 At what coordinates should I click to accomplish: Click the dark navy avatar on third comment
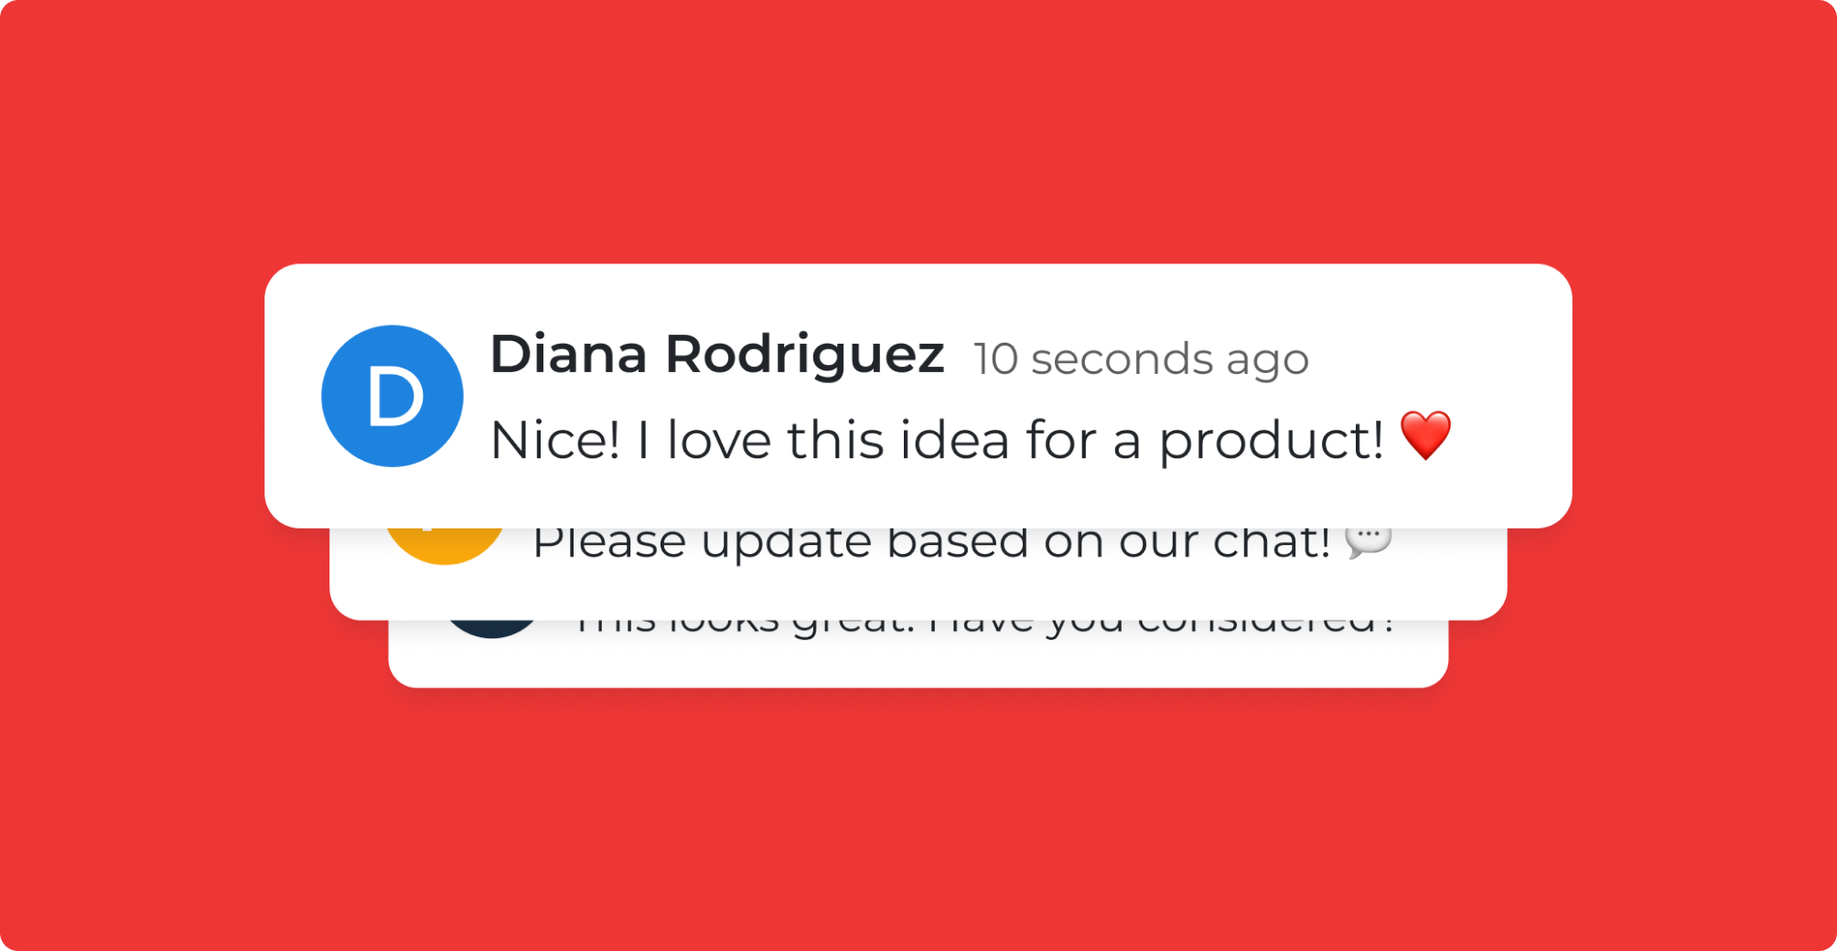[x=492, y=627]
